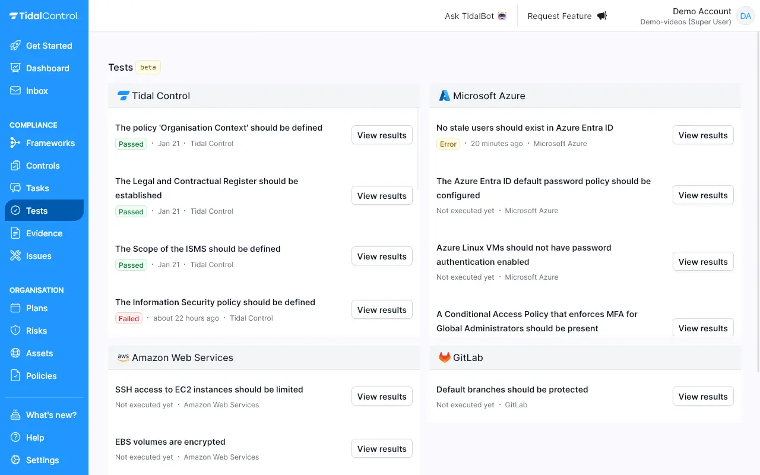The height and width of the screenshot is (475, 760).
Task: Click the Plans calendar icon
Action: coord(15,308)
